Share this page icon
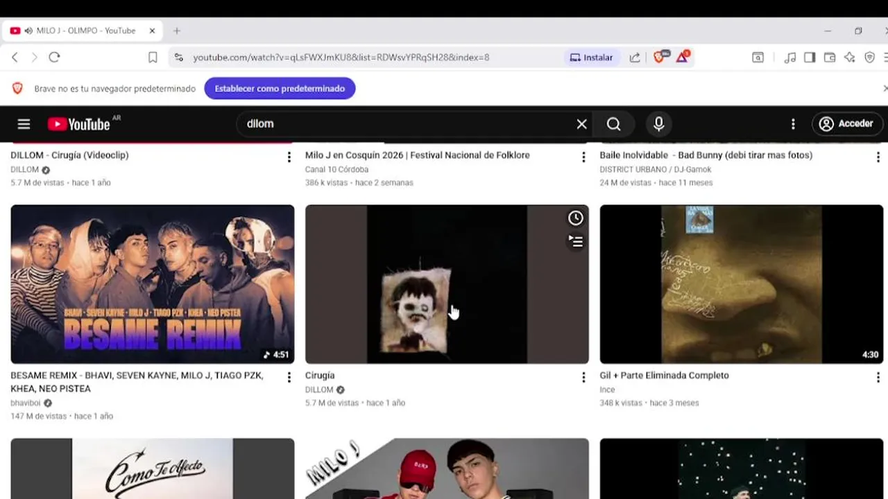888x499 pixels. pos(635,58)
